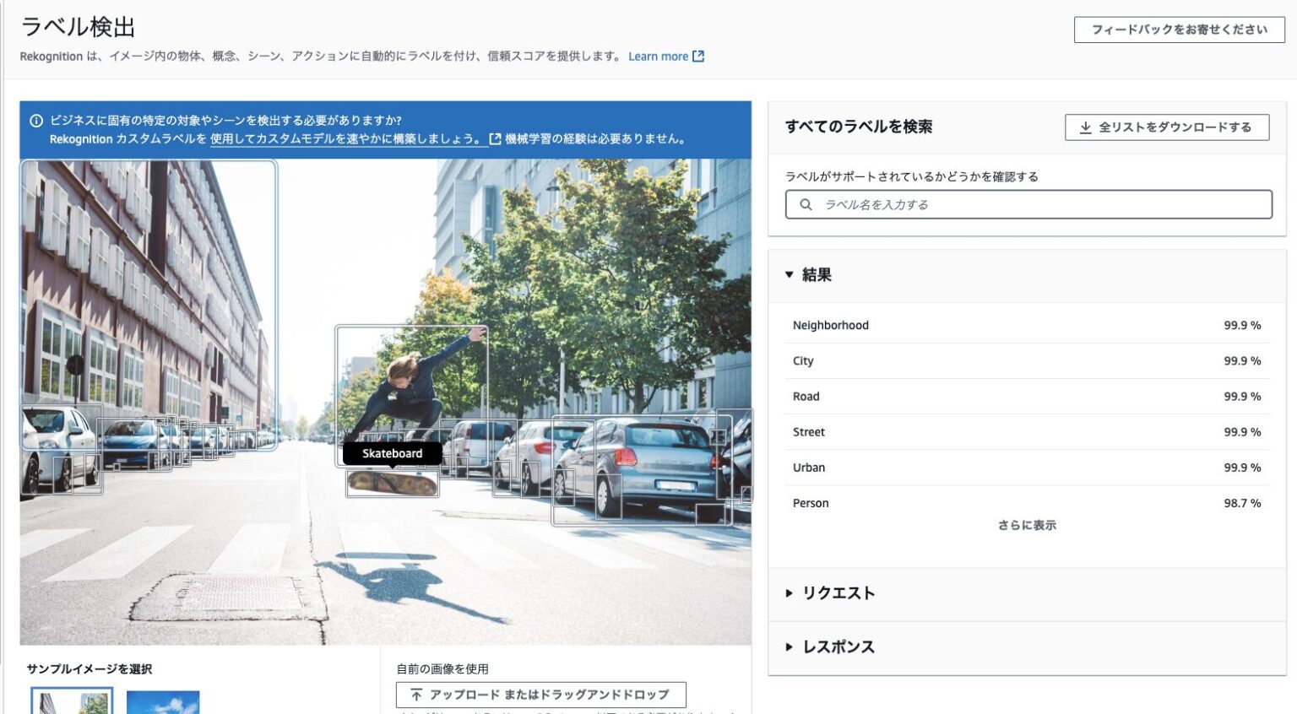This screenshot has height=714, width=1297.
Task: Select the first street sample image thumbnail
Action: tap(72, 704)
